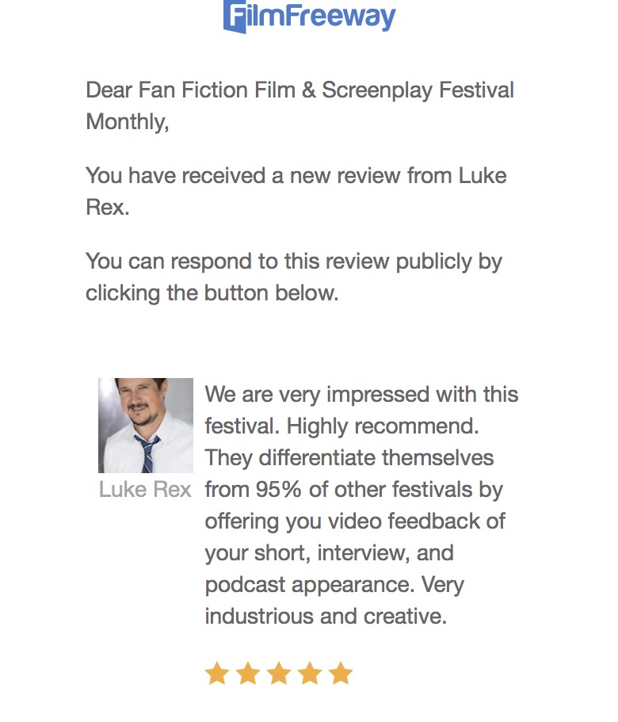Click 'clicking the button below' text
The height and width of the screenshot is (722, 618).
coord(212,293)
